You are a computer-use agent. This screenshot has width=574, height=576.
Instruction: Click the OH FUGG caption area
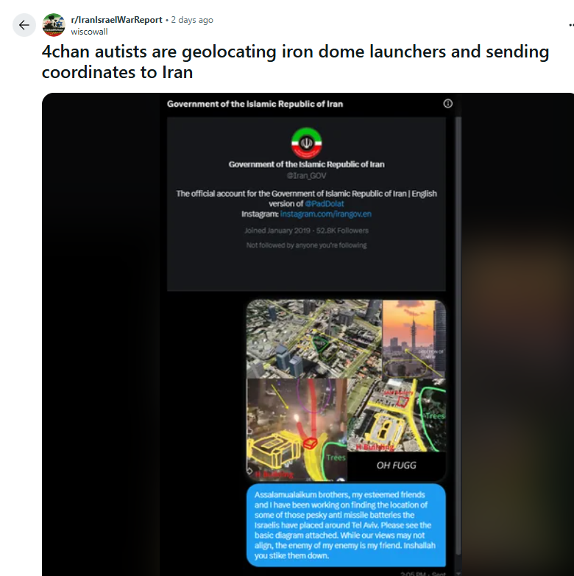(x=397, y=466)
